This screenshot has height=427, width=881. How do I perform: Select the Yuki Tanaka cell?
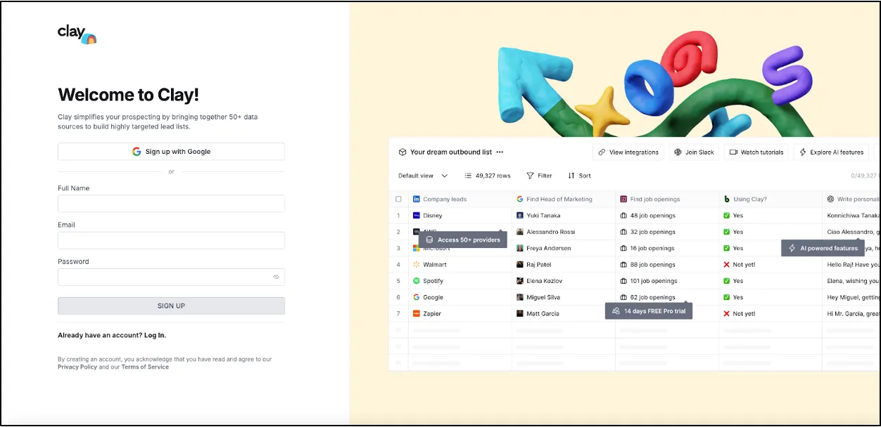coord(563,216)
